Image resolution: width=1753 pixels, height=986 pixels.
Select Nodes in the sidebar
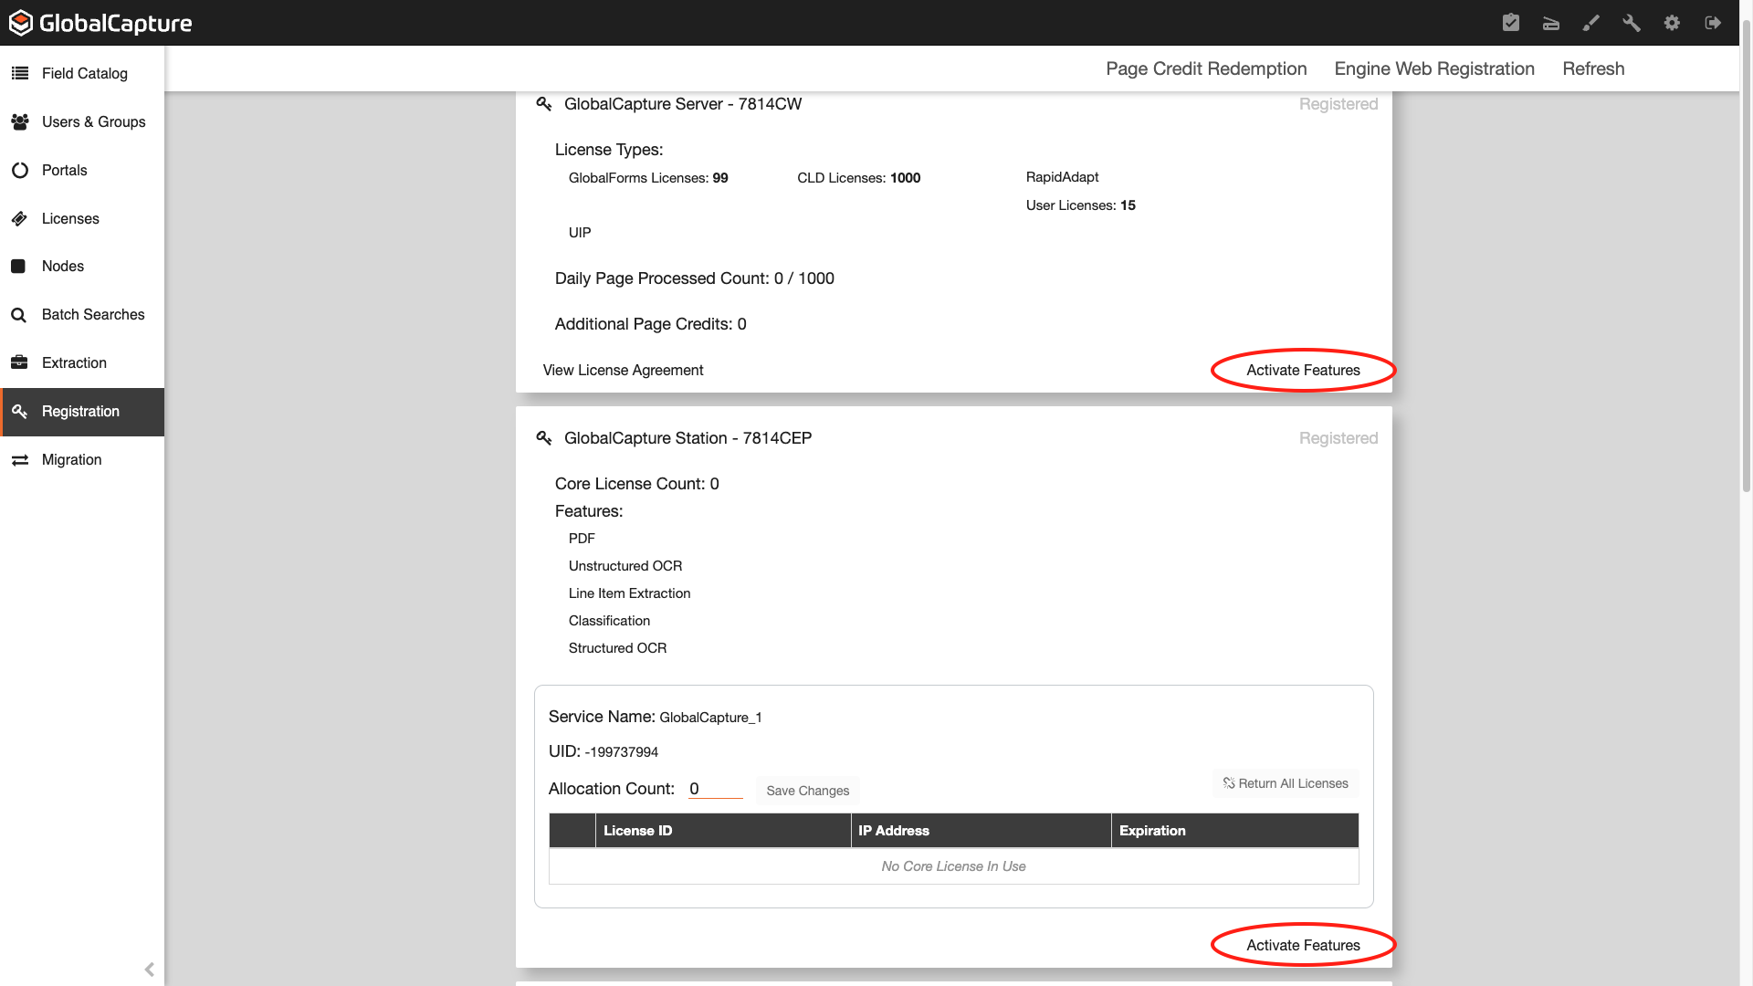[62, 266]
